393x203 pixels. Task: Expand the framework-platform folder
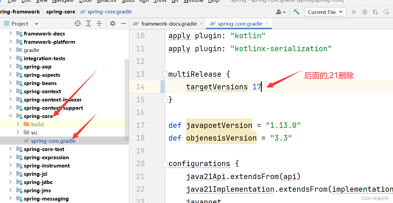(x=11, y=42)
